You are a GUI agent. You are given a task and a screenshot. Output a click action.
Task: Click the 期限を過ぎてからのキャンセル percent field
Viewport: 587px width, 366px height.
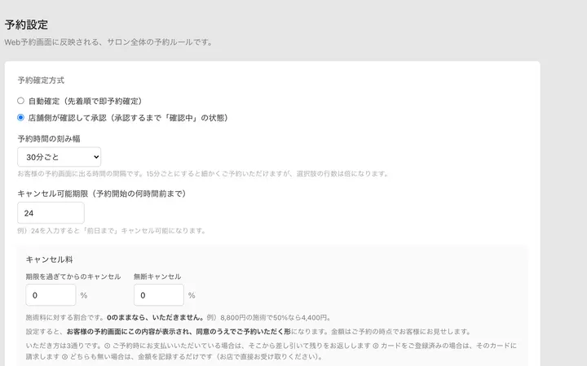coord(51,295)
